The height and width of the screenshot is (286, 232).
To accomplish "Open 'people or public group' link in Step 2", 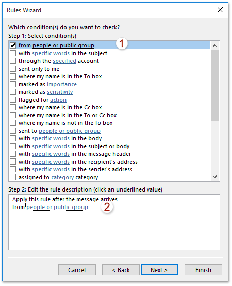I will coord(57,207).
